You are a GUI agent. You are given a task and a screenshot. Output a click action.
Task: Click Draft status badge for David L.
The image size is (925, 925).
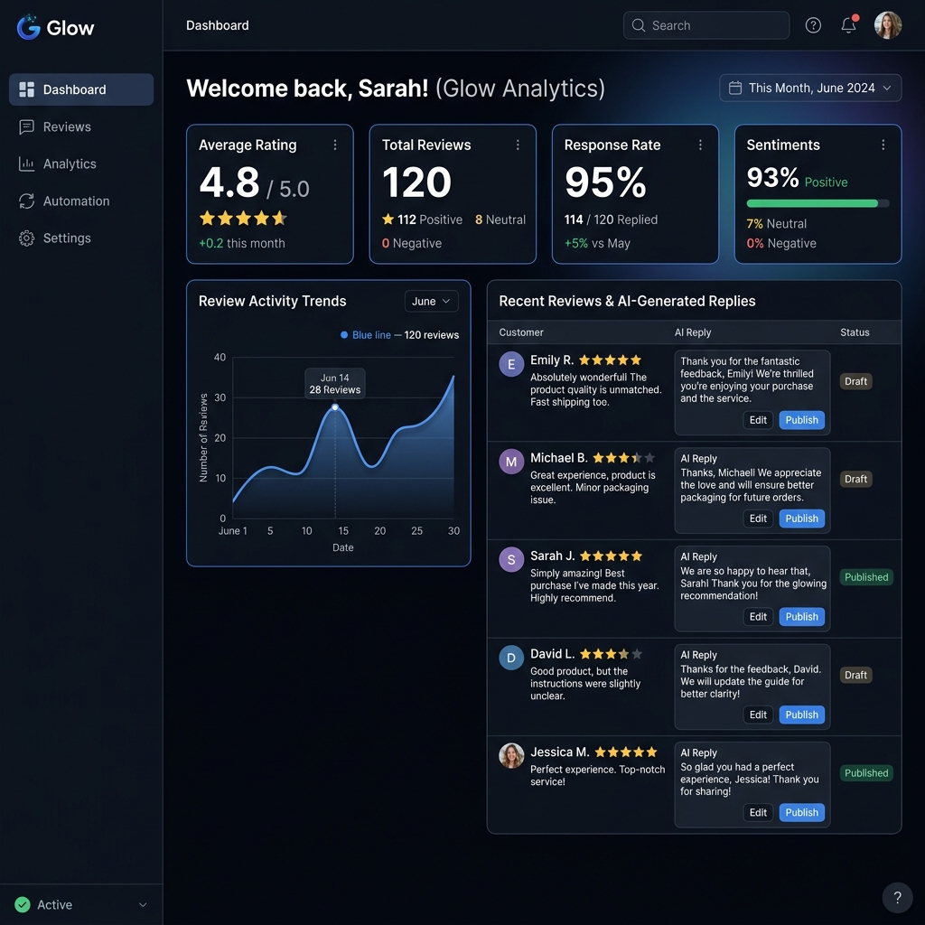(x=855, y=675)
